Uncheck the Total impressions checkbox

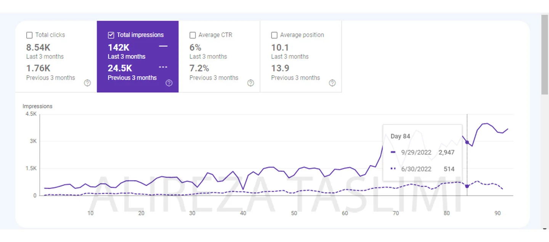[x=111, y=35]
